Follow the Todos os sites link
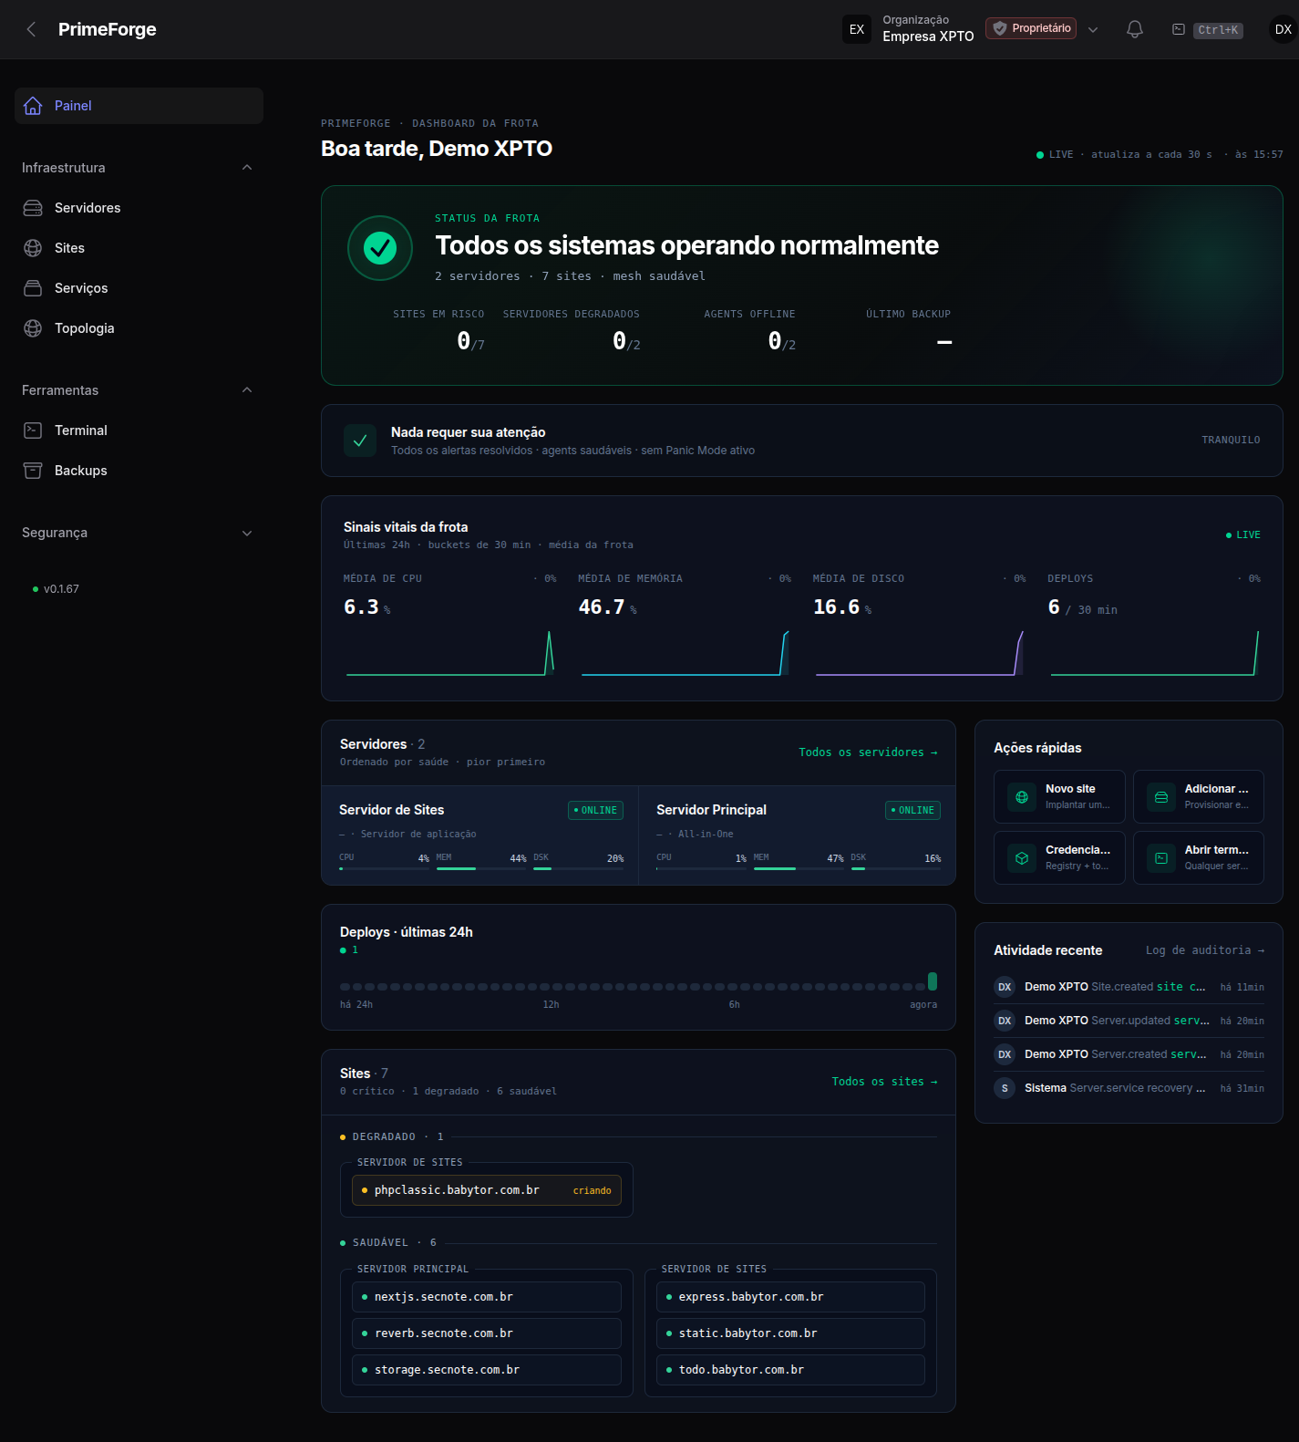1299x1442 pixels. [x=884, y=1082]
